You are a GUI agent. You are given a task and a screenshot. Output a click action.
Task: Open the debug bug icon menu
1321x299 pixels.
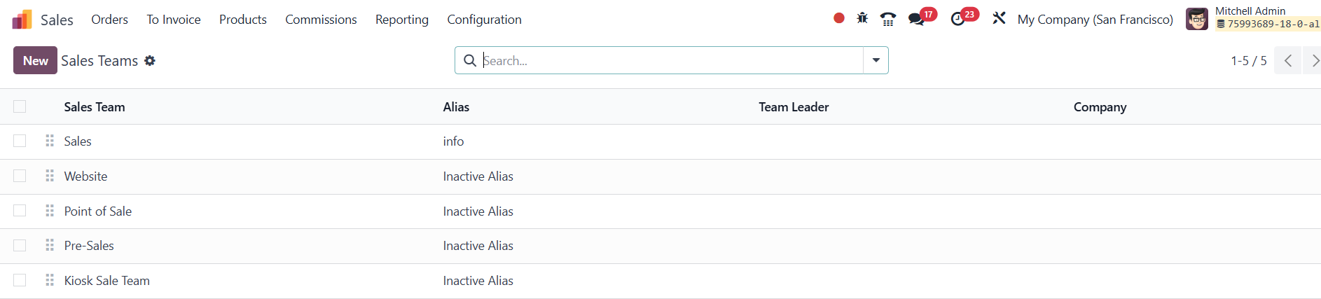(862, 18)
